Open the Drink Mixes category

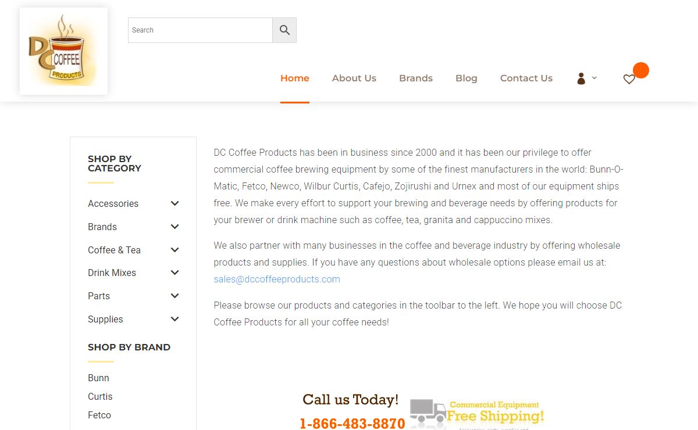[x=112, y=273]
